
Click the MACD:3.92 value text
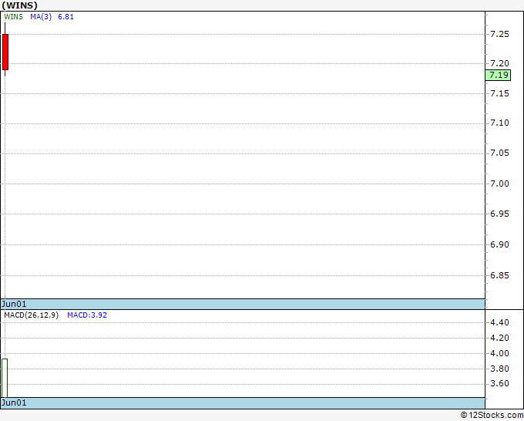(x=87, y=315)
